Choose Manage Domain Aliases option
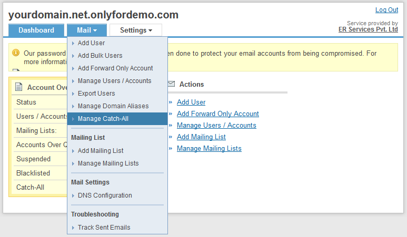The width and height of the screenshot is (407, 237). [113, 106]
